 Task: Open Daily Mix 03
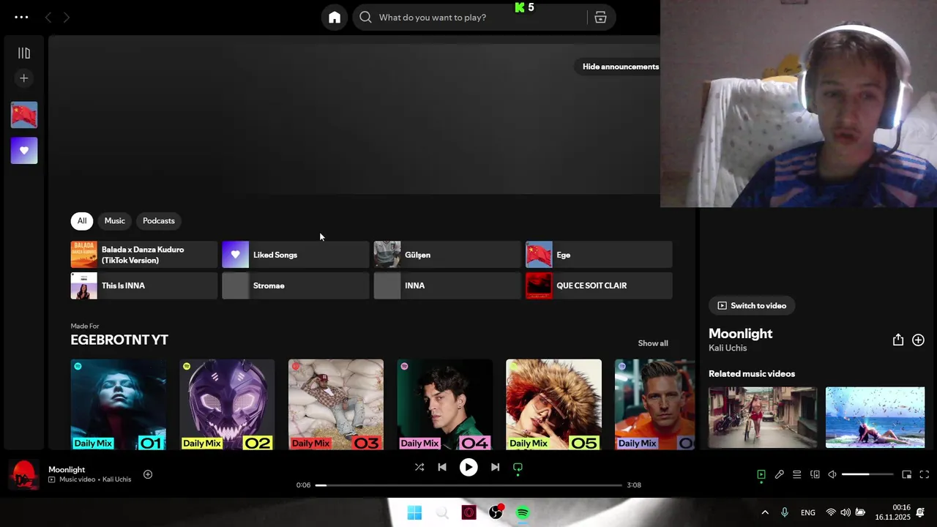point(336,404)
